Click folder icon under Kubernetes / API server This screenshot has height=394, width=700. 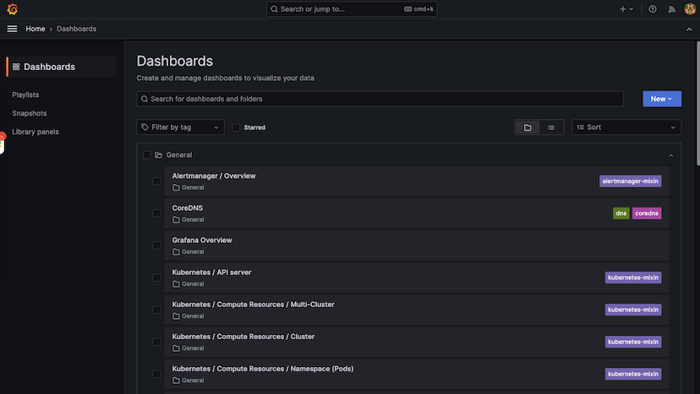click(x=176, y=284)
